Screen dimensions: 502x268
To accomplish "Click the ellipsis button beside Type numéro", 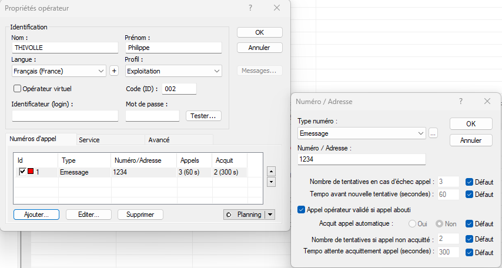I will coord(434,133).
